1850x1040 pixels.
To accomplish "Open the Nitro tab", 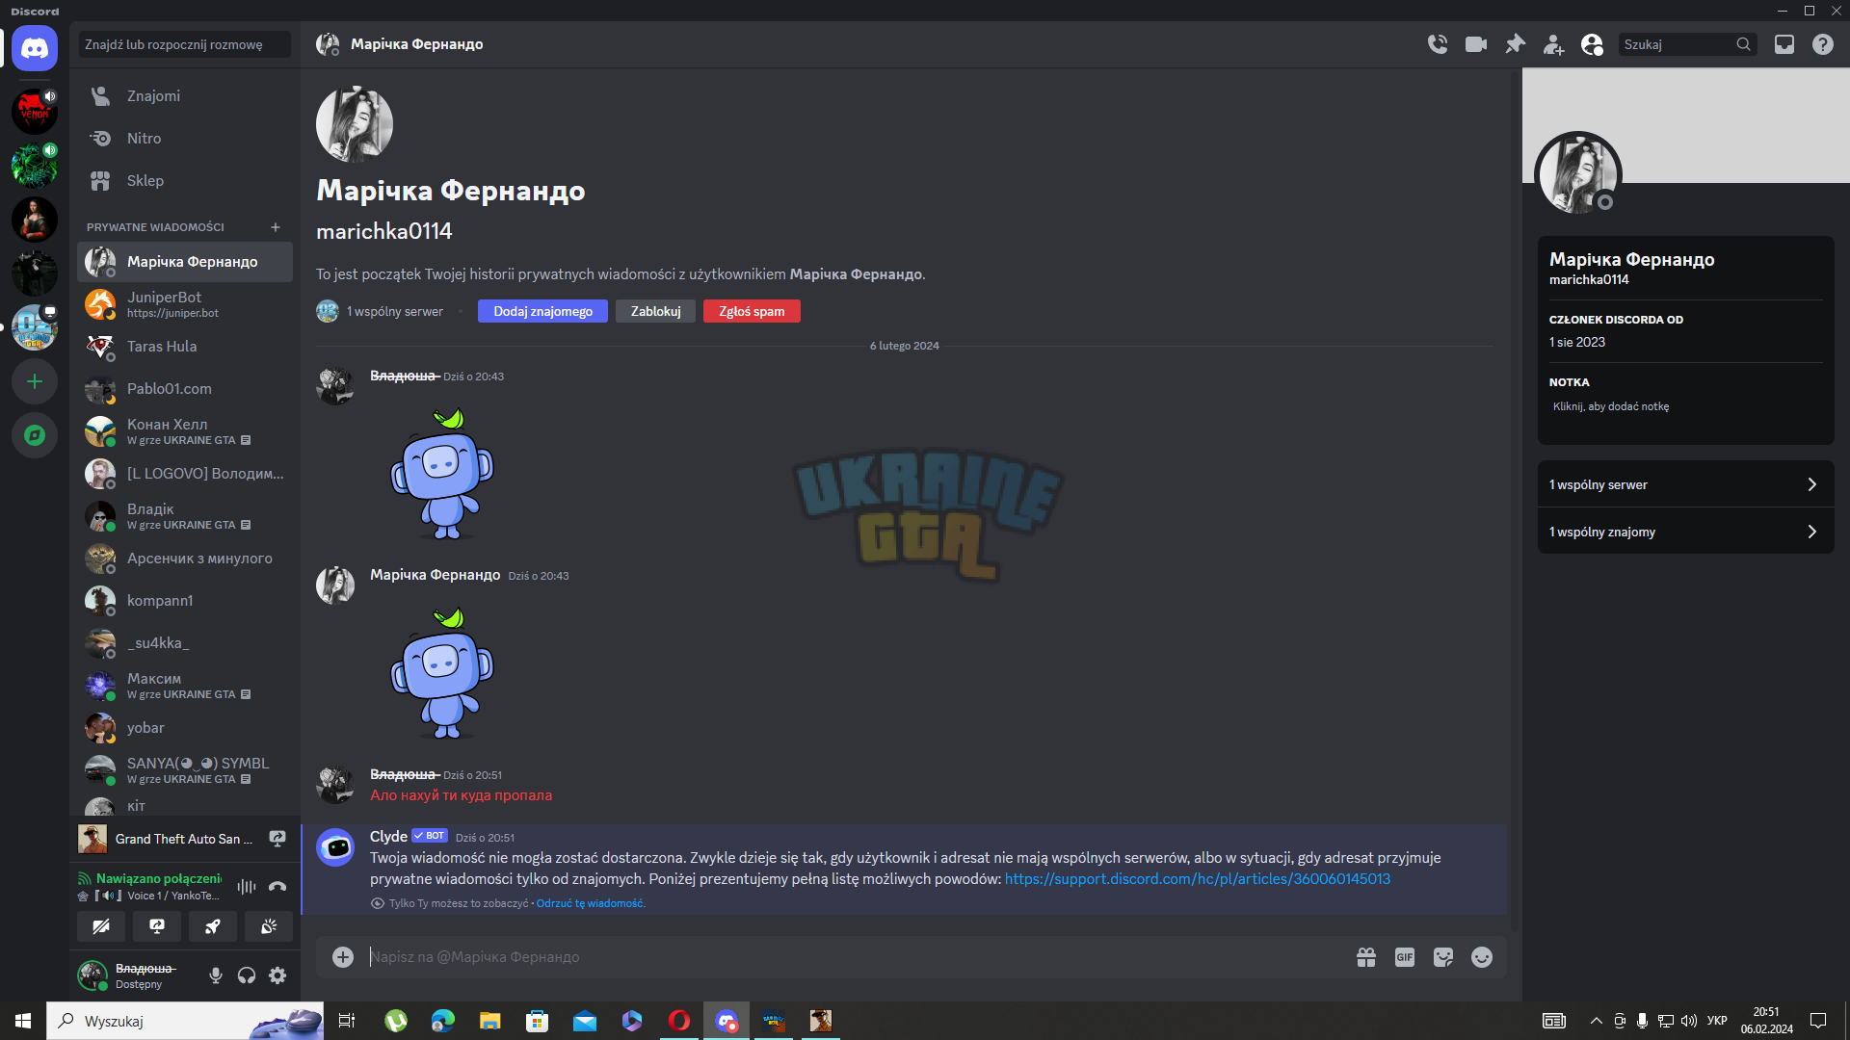I will point(185,139).
